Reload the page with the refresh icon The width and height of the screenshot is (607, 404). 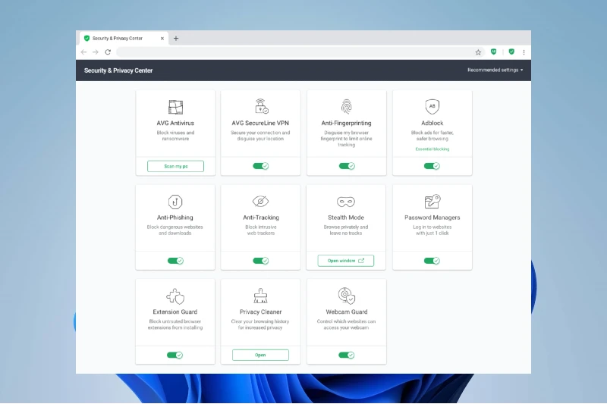[108, 52]
